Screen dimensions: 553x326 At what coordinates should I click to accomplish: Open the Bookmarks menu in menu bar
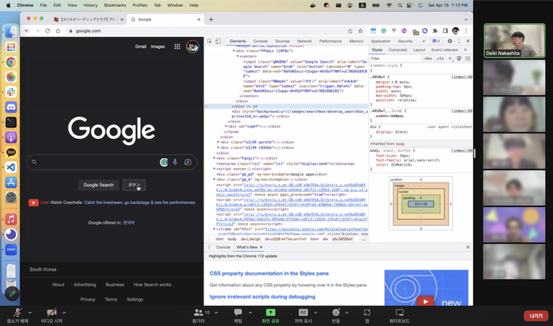pyautogui.click(x=115, y=5)
